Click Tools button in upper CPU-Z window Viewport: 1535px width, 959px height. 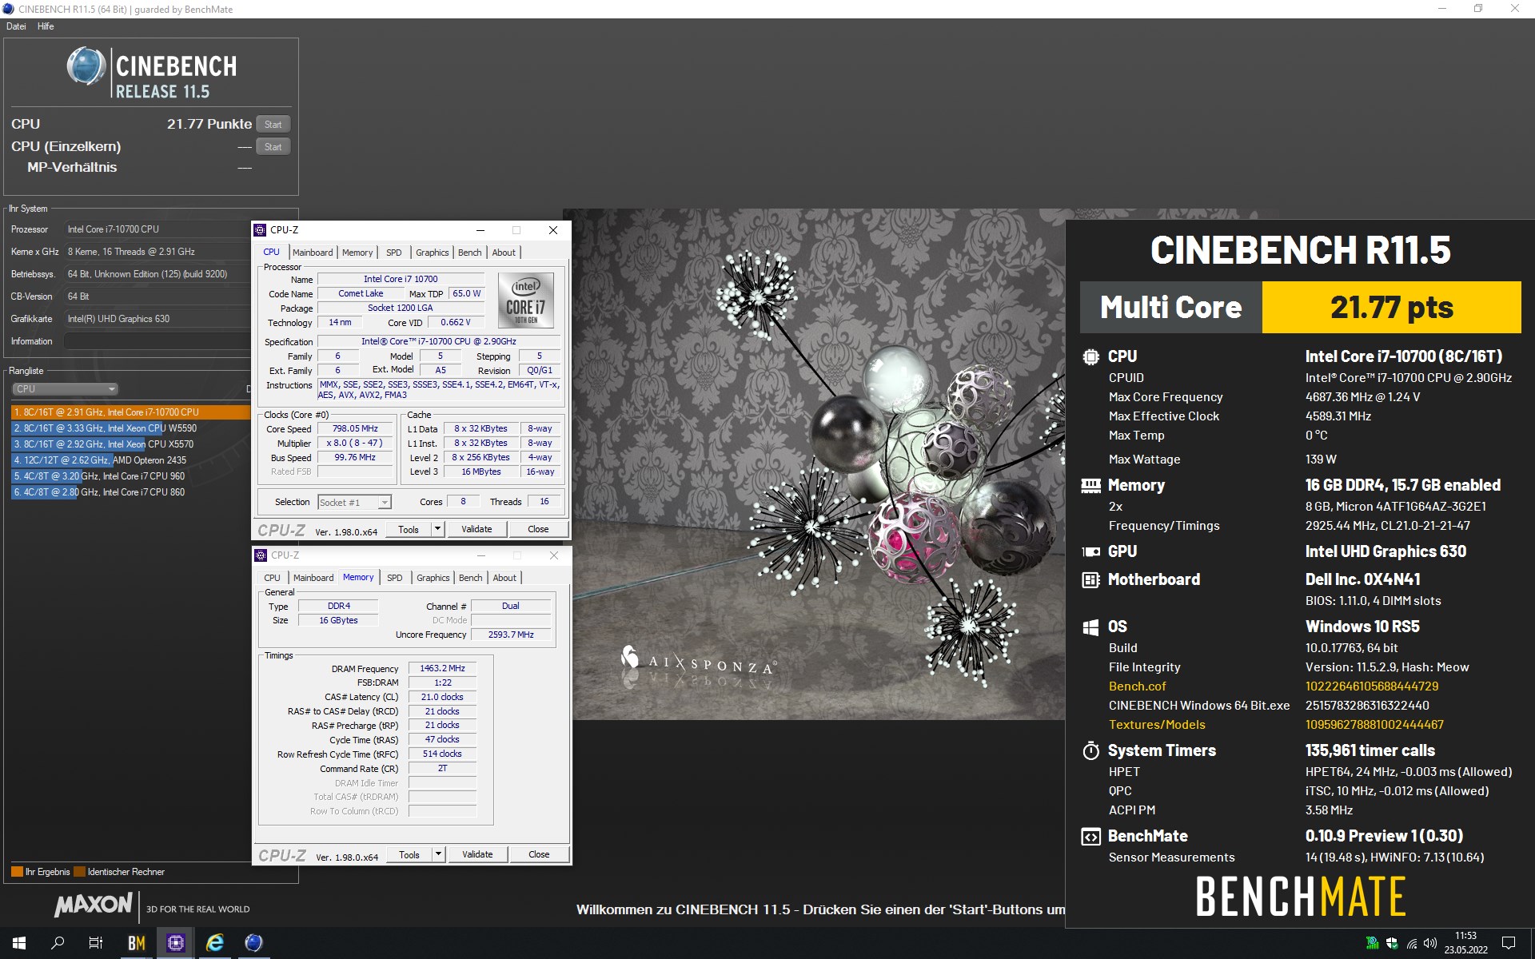click(409, 529)
